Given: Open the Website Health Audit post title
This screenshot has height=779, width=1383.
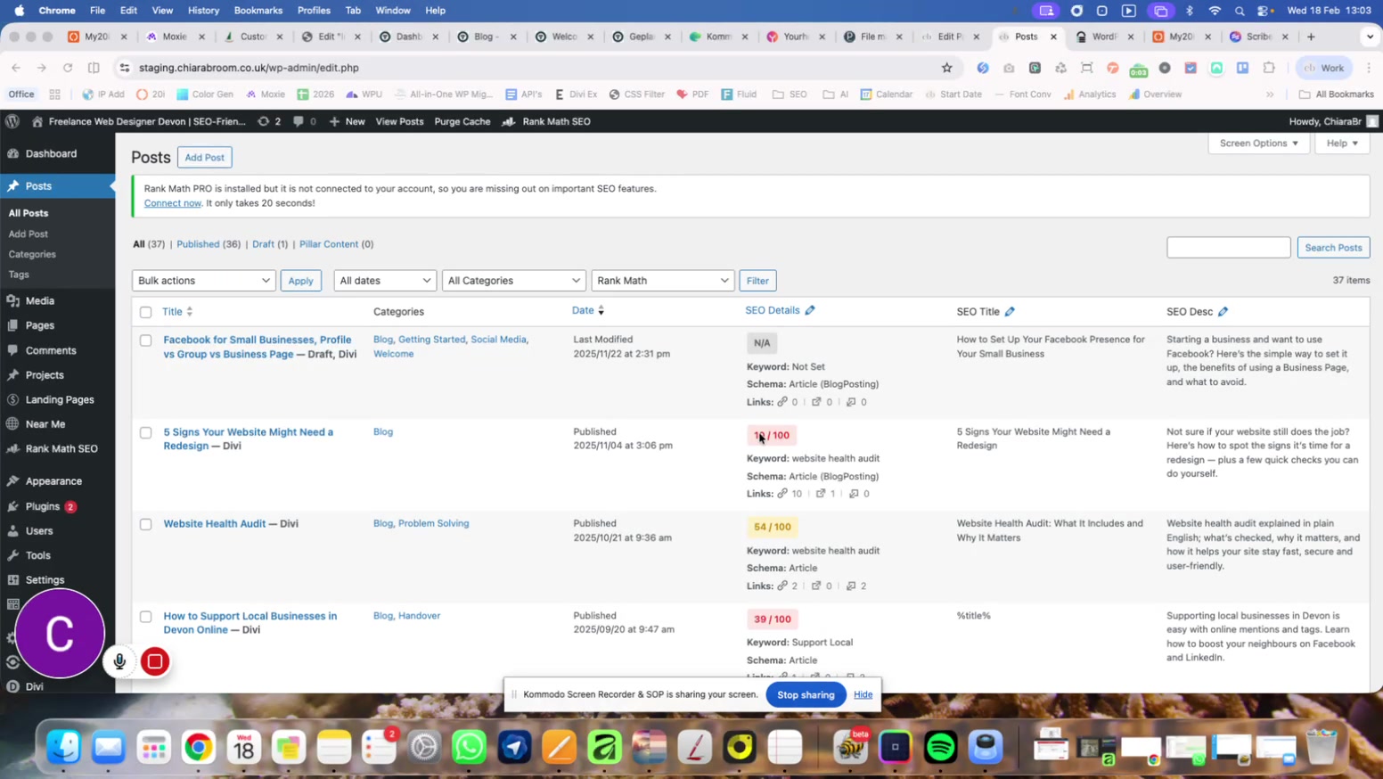Looking at the screenshot, I should point(215,523).
